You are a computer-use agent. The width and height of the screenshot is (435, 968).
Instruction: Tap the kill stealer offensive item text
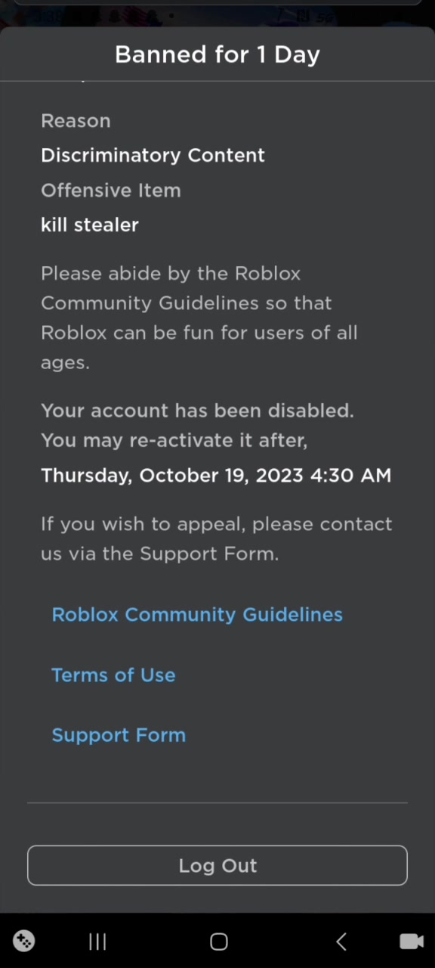90,225
